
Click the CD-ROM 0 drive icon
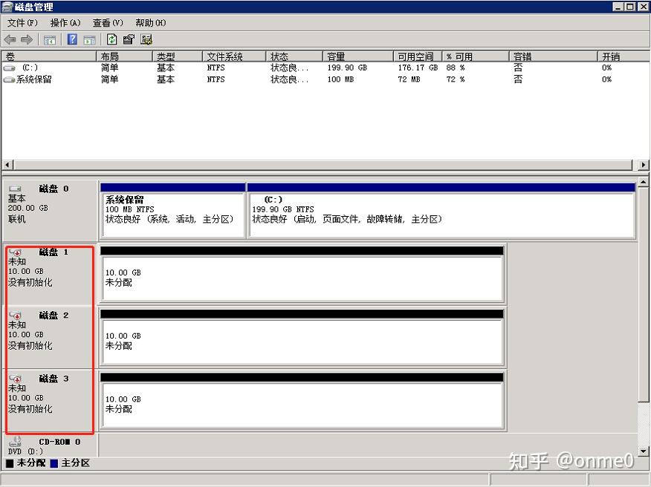coord(13,442)
